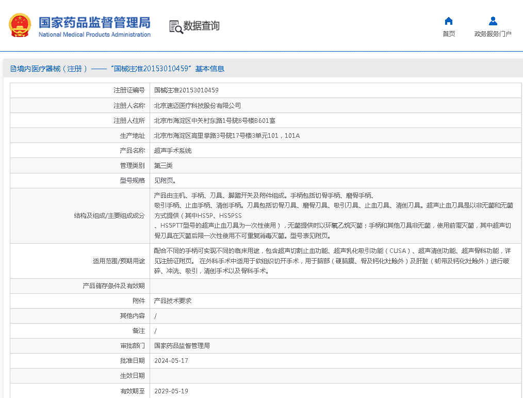Click product name 超声手术系统
The image size is (523, 398).
point(173,151)
